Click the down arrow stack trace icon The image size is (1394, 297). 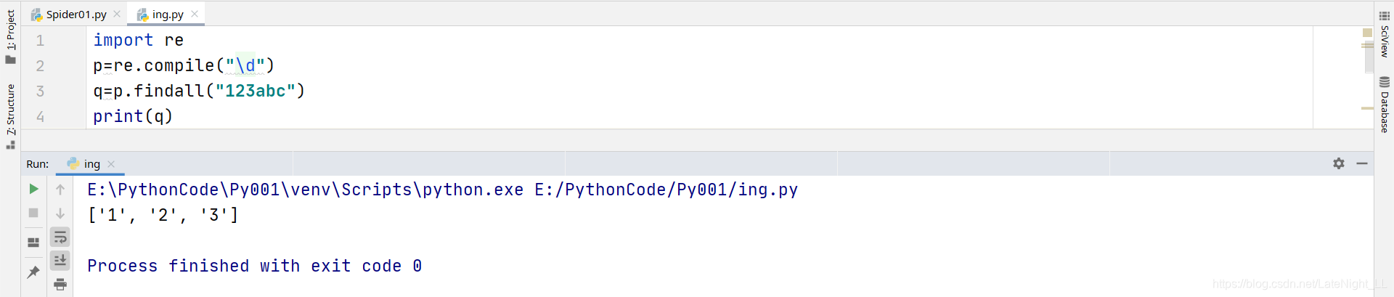[60, 213]
